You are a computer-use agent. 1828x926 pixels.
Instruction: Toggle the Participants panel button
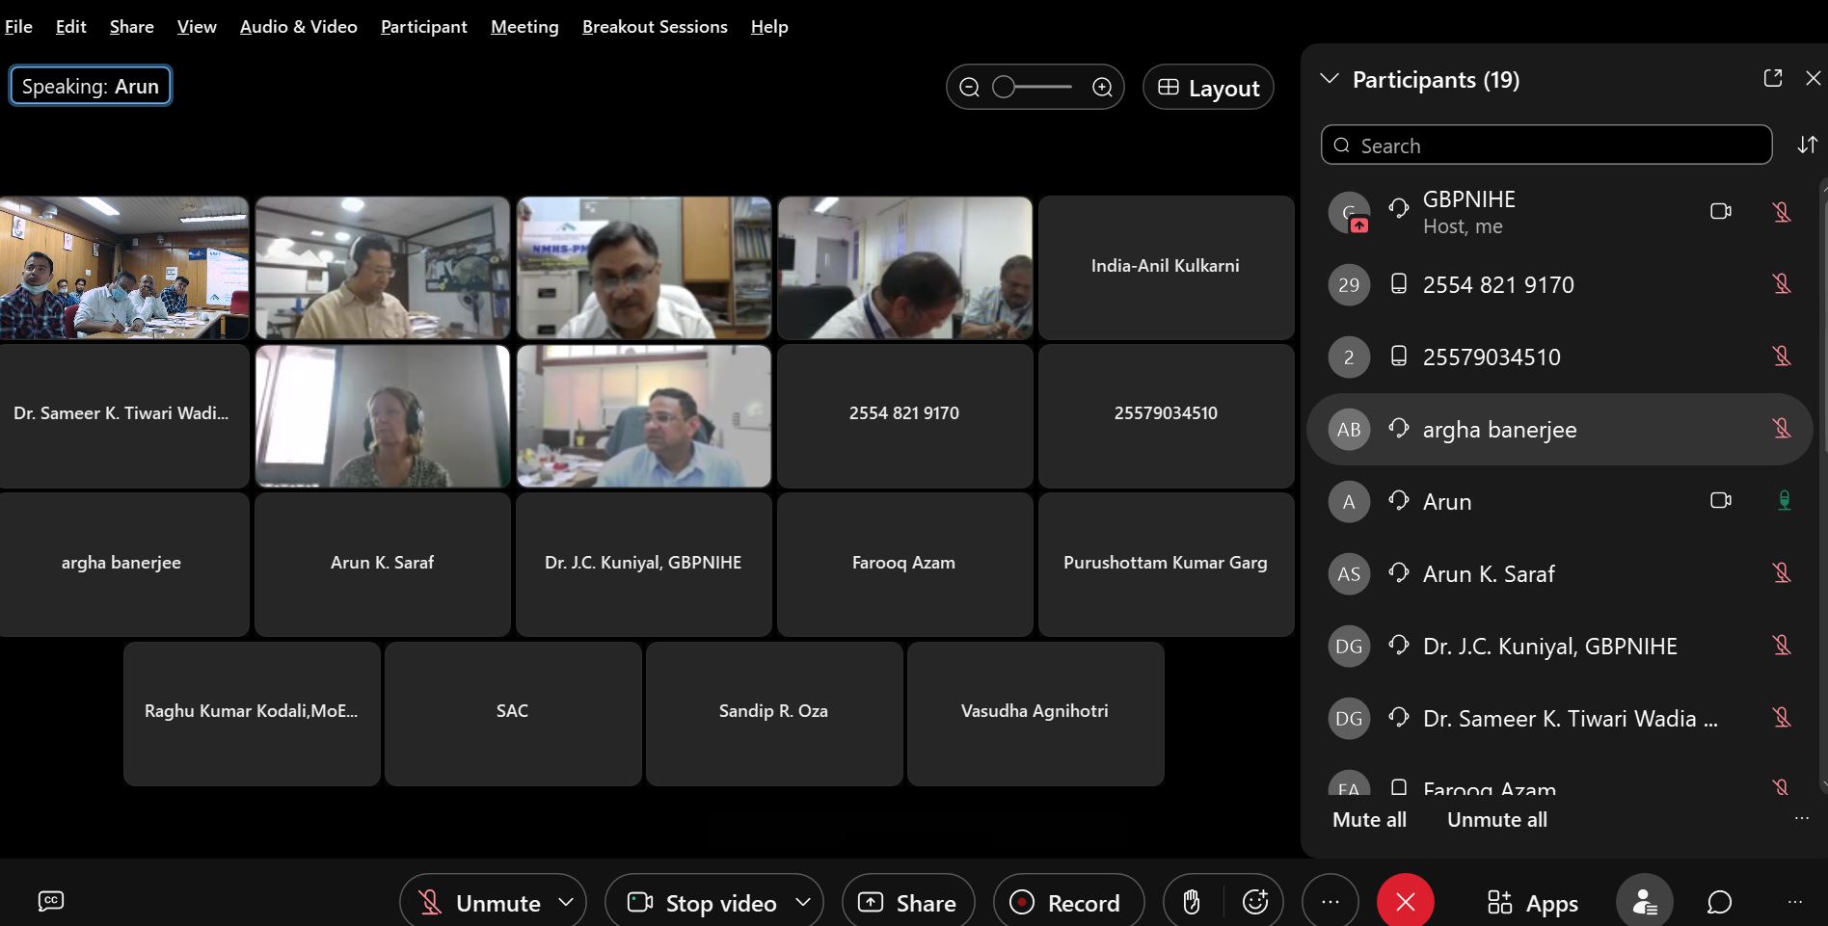[1644, 902]
